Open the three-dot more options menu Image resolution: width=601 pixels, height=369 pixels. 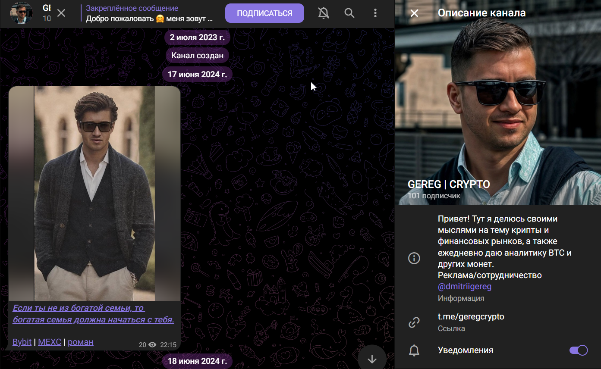pyautogui.click(x=375, y=13)
